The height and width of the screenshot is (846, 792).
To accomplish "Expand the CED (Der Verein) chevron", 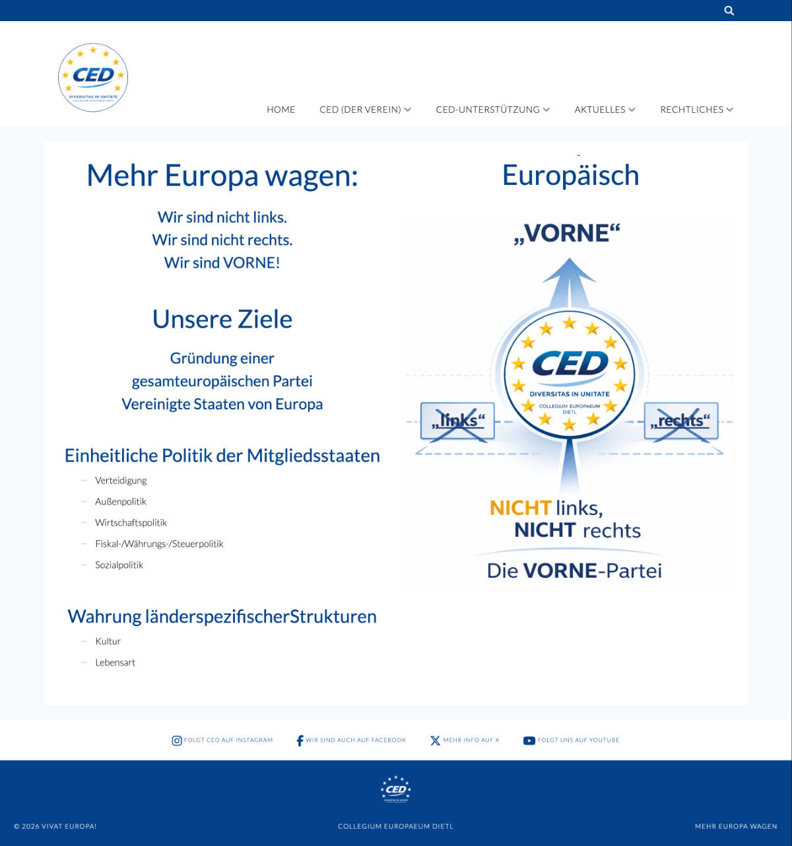I will click(x=408, y=110).
